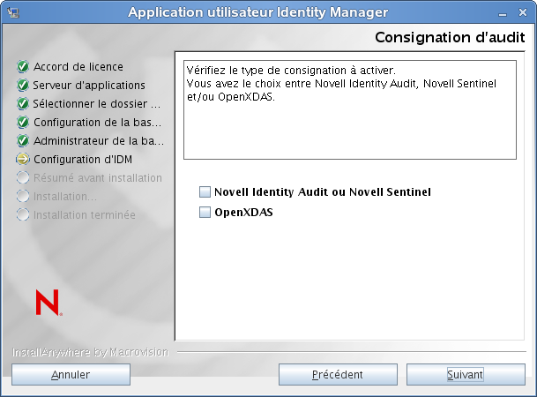This screenshot has height=397, width=537.
Task: Select the 'Installation...' step label
Action: point(64,197)
